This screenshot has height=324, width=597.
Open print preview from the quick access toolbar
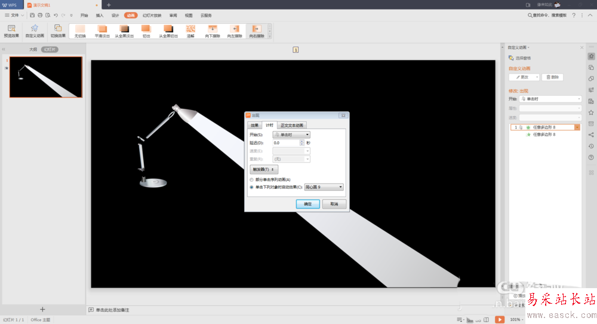[48, 16]
